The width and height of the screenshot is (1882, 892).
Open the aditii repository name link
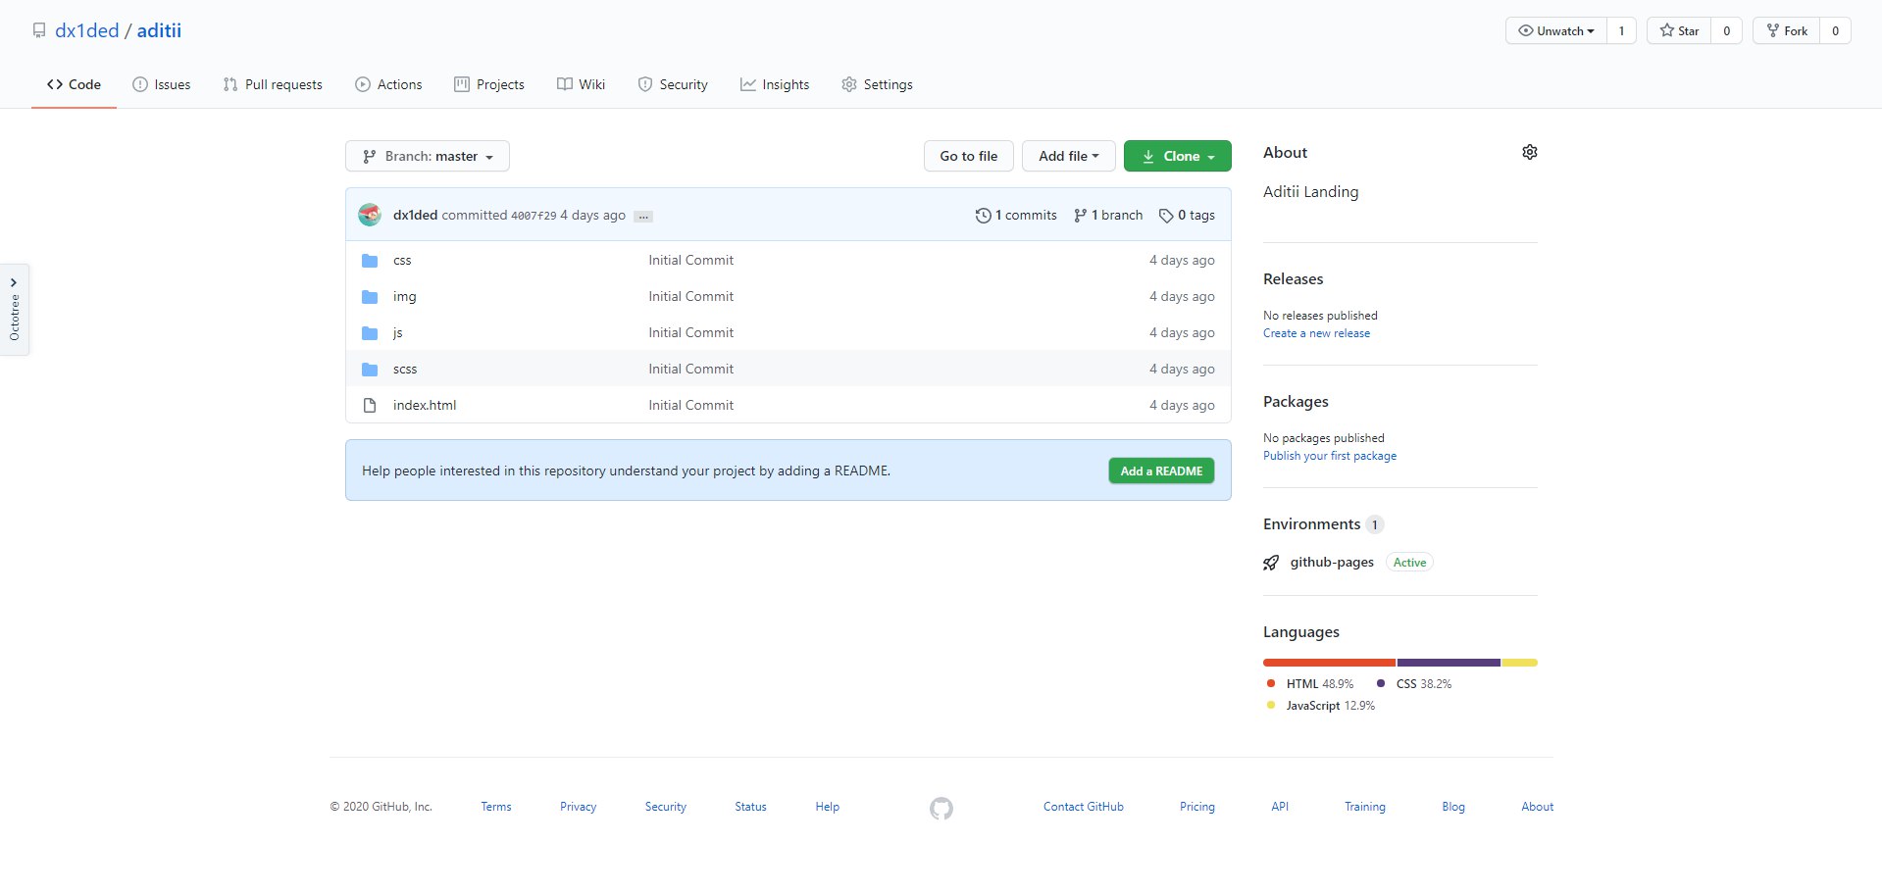[x=159, y=30]
